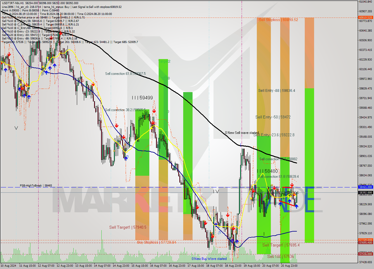
Task: Click the '19 Aug 15:00' time axis label
Action: (x=252, y=266)
